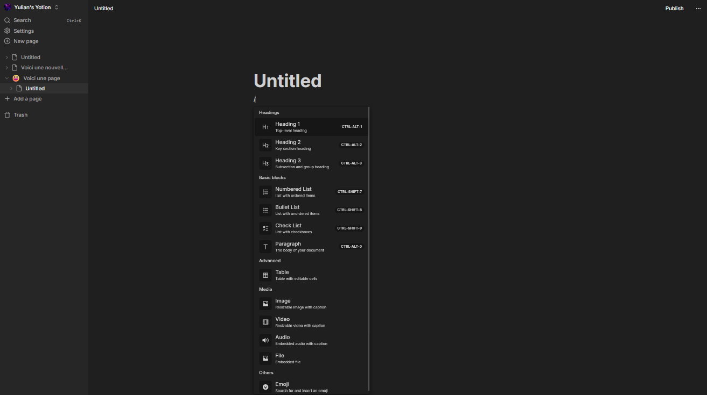Open the three-dot more options menu

click(698, 9)
